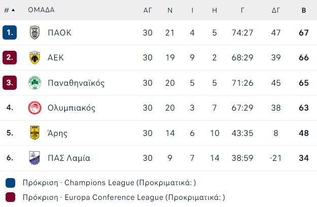Click the Άρης yellow shield crest

(x=35, y=133)
